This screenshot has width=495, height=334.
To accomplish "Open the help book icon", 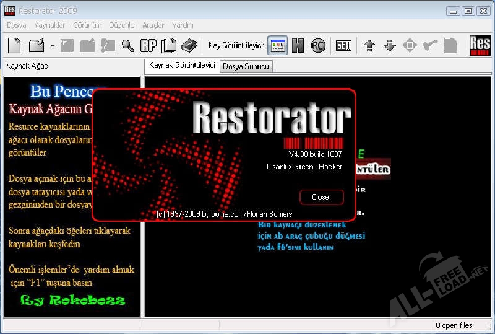I will [x=189, y=45].
